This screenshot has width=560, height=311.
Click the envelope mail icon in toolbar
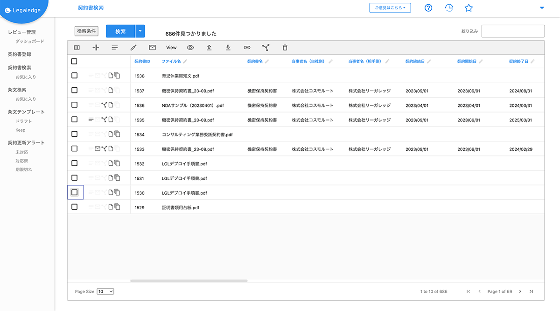coord(152,48)
